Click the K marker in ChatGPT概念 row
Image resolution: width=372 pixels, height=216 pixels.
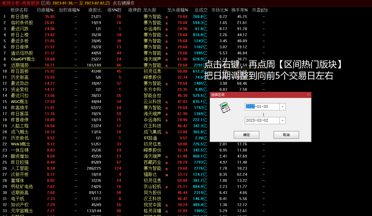tap(167, 60)
